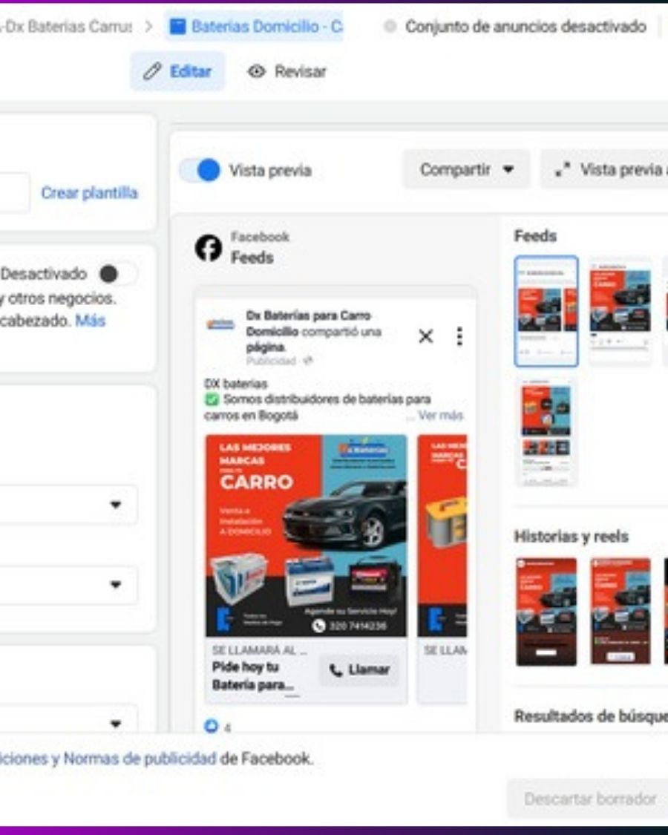Click Descartar borrador button

pyautogui.click(x=589, y=799)
